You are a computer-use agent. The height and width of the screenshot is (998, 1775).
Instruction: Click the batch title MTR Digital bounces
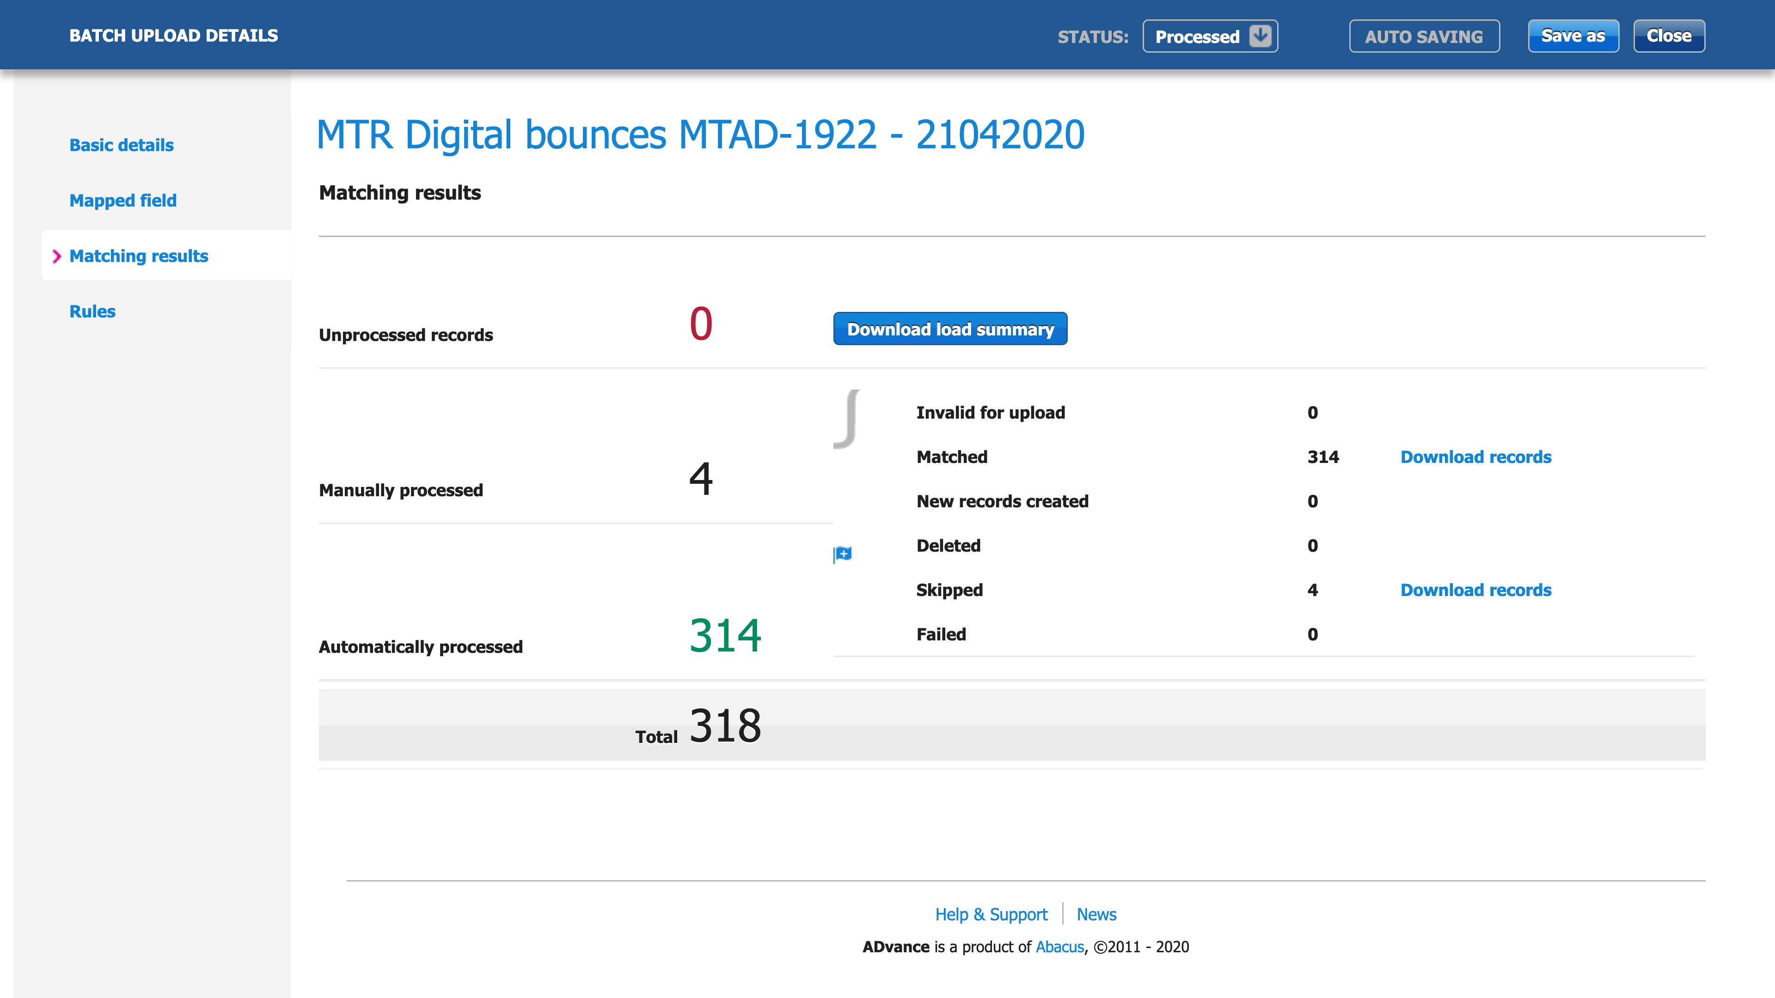(700, 134)
